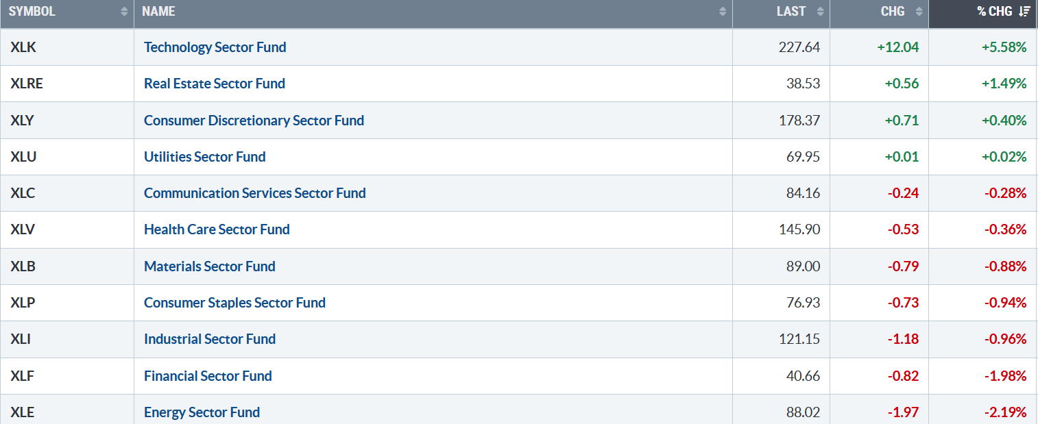Open Materials Sector Fund link
Screen dimensions: 1038x424
tap(210, 266)
